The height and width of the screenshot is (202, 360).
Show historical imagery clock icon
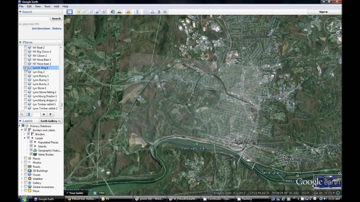(x=113, y=12)
